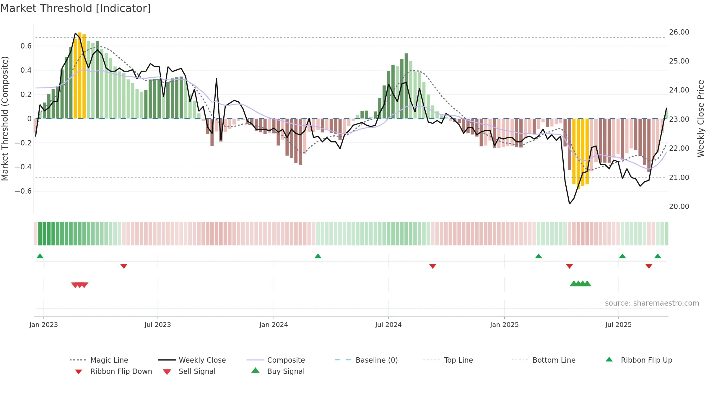The width and height of the screenshot is (709, 399).
Task: Click the Baseline (0) legend entry
Action: pyautogui.click(x=366, y=360)
